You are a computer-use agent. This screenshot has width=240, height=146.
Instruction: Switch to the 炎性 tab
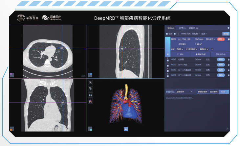tap(182, 28)
